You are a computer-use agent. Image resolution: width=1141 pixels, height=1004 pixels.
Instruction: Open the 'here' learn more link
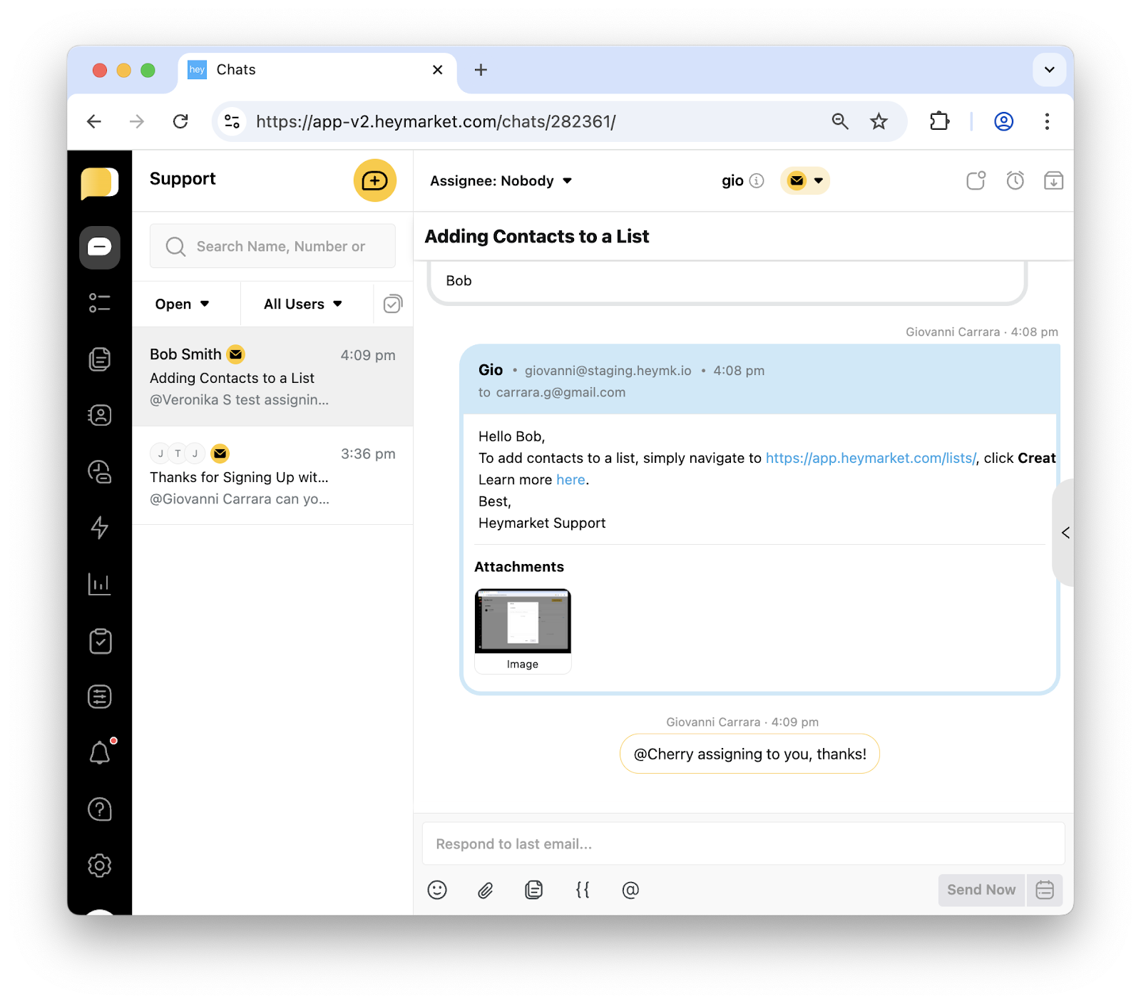[x=570, y=480]
